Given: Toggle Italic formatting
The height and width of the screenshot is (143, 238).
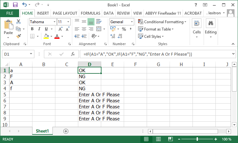Looking at the screenshot, I should pos(39,29).
